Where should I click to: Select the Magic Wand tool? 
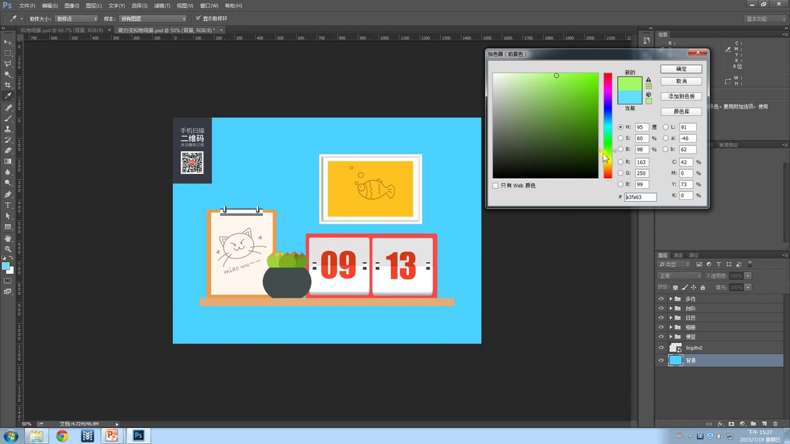point(8,74)
